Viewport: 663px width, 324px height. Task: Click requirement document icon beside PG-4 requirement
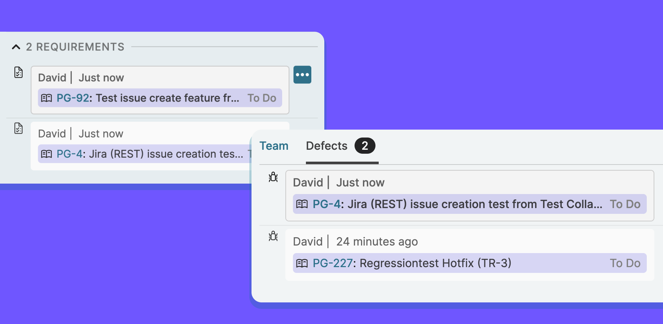[x=18, y=128]
